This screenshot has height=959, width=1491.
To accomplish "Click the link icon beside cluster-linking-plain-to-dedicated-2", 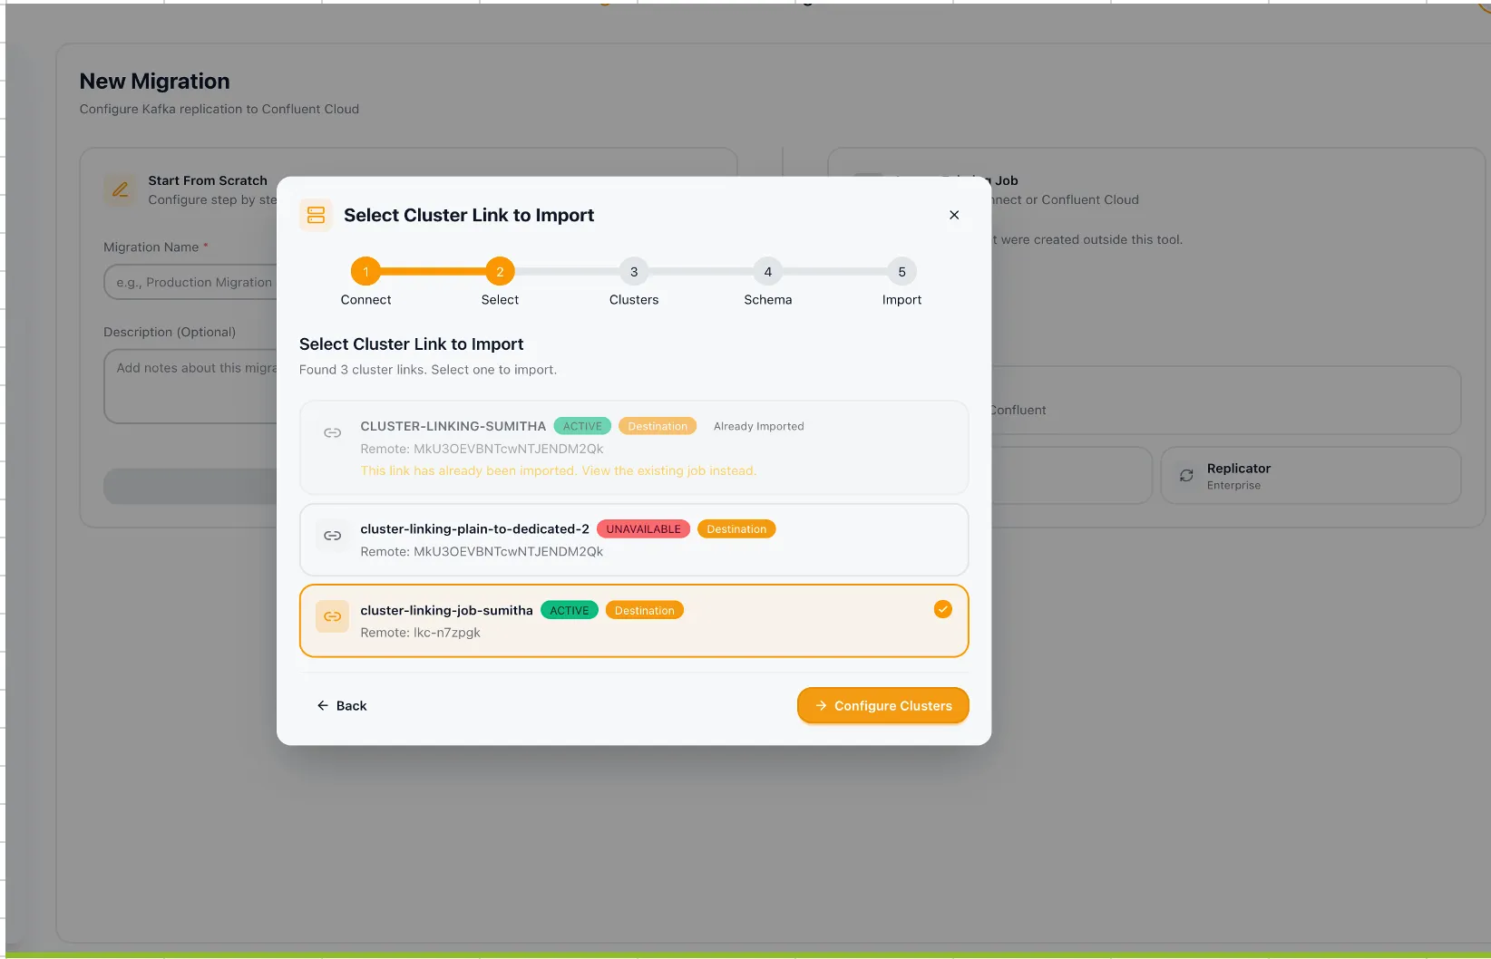I will [x=333, y=535].
